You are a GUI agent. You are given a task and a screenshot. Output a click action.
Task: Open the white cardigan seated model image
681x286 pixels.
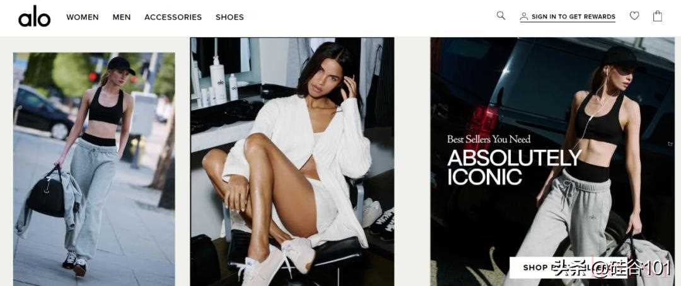click(x=293, y=161)
